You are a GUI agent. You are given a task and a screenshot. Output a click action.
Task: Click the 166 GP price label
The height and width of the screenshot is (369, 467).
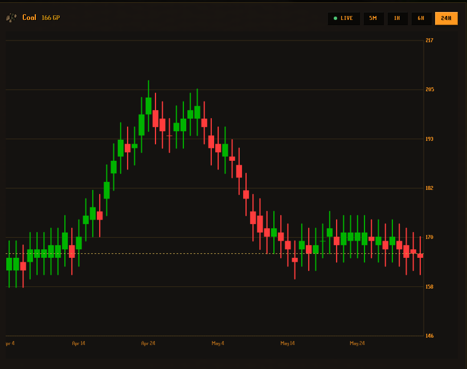point(51,18)
